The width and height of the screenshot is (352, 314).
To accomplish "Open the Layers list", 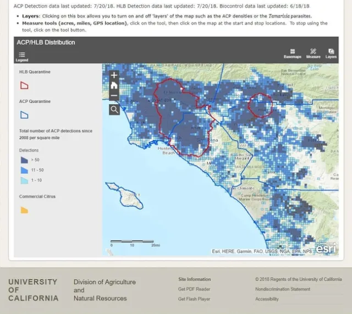I will pyautogui.click(x=331, y=53).
